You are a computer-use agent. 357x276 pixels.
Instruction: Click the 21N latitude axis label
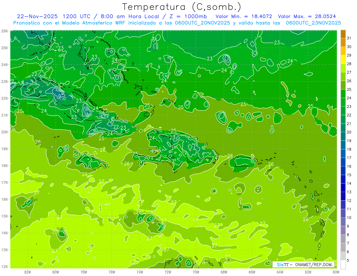pyautogui.click(x=4, y=115)
